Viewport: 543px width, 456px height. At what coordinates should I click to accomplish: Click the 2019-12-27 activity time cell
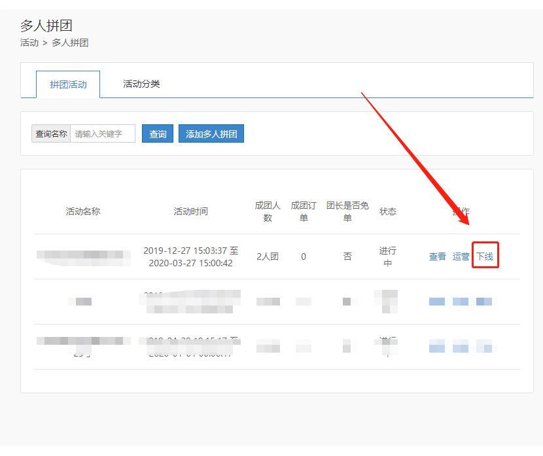tap(192, 256)
